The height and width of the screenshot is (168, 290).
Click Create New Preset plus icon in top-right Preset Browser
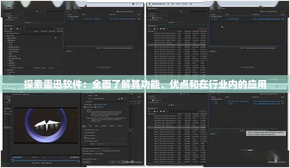coord(149,29)
